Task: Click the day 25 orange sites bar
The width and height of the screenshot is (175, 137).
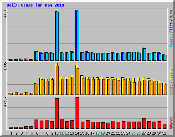Action: coord(134,88)
